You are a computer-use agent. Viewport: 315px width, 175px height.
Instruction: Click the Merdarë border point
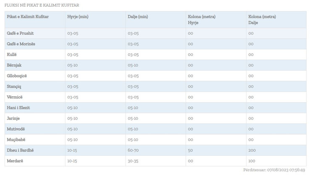15,161
